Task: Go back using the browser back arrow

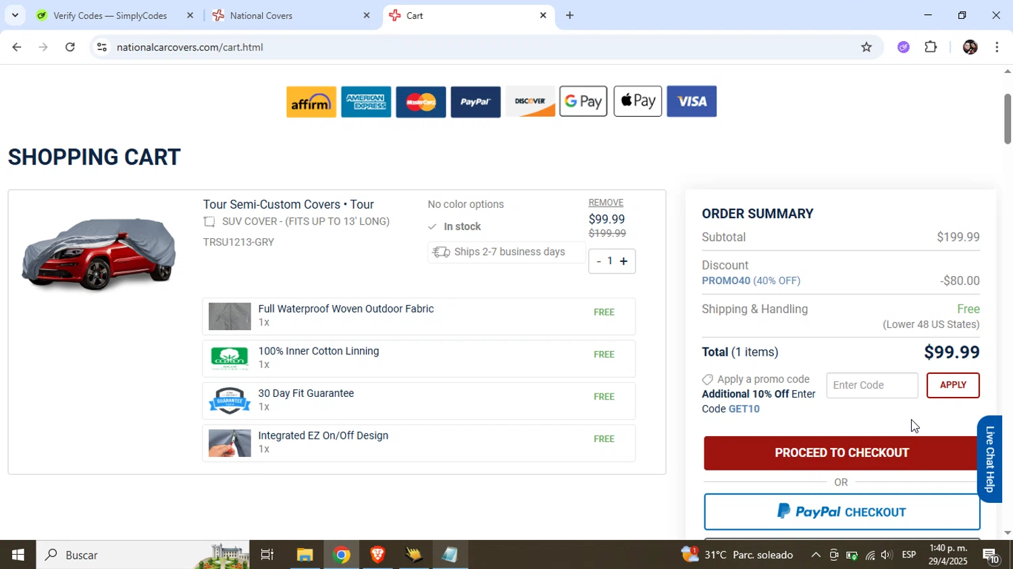Action: coord(17,47)
